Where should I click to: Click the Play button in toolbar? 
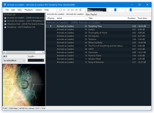[64, 10]
